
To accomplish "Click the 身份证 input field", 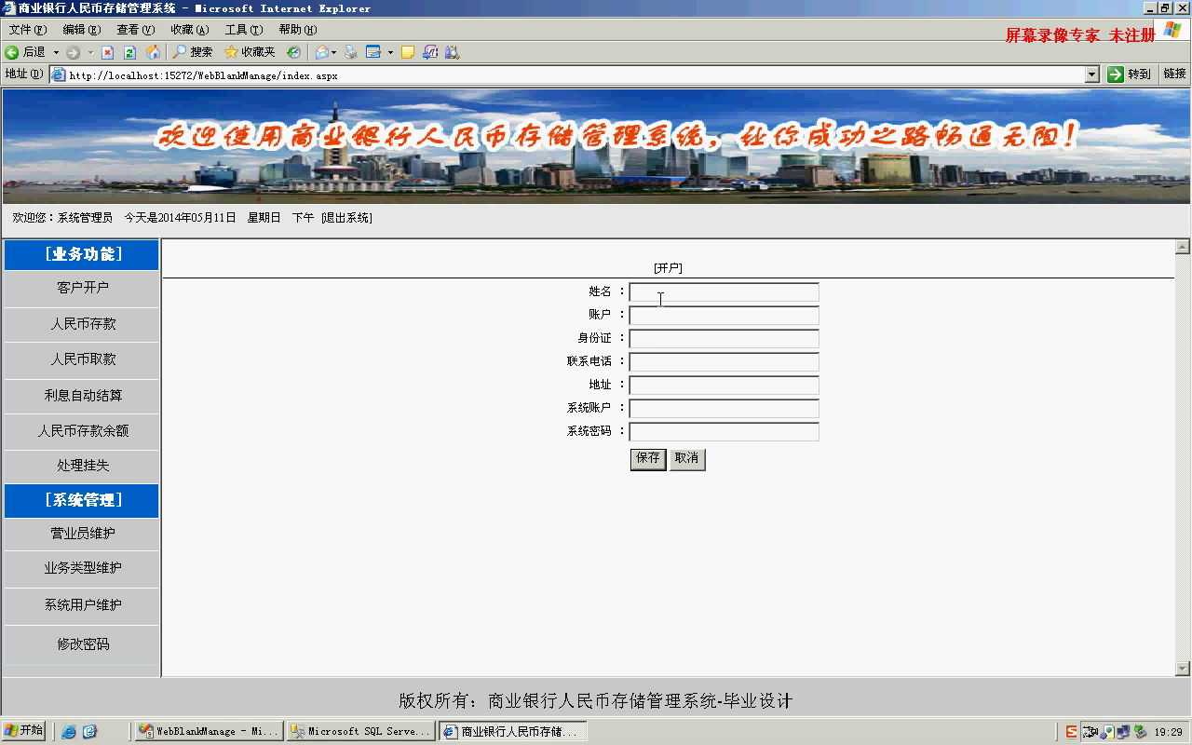I will [x=724, y=339].
